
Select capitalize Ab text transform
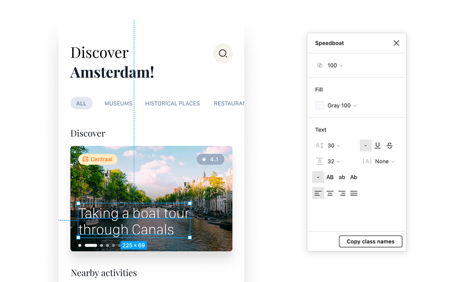point(353,177)
